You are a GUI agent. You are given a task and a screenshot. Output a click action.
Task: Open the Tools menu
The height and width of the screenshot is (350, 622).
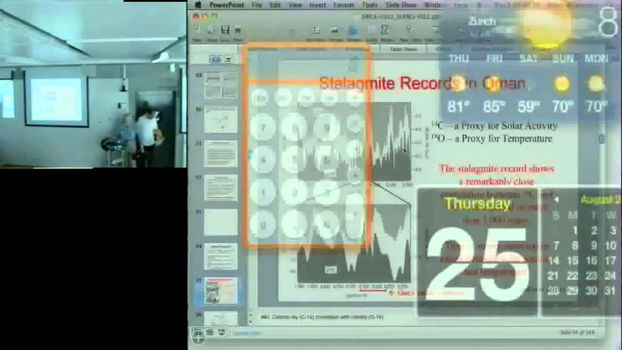click(370, 5)
